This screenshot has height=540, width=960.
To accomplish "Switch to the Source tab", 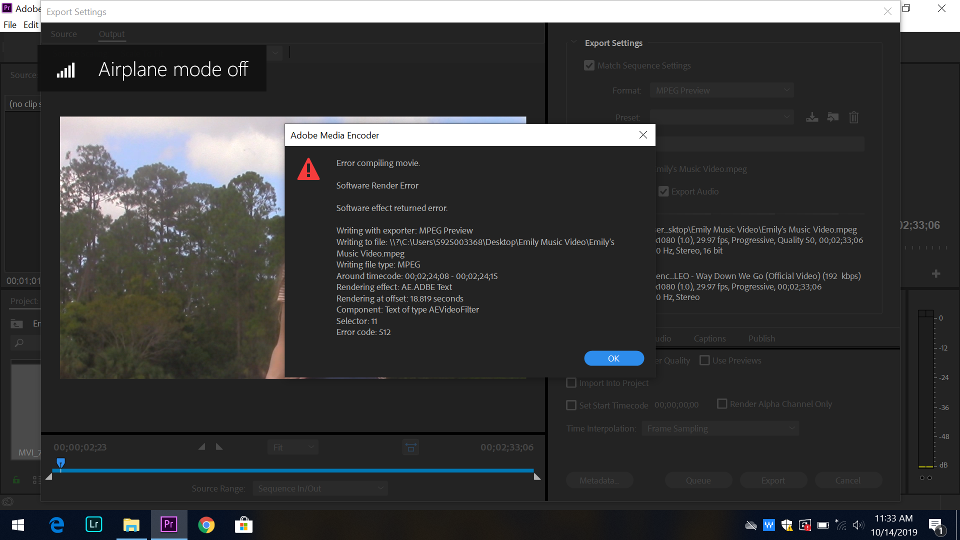I will [63, 33].
